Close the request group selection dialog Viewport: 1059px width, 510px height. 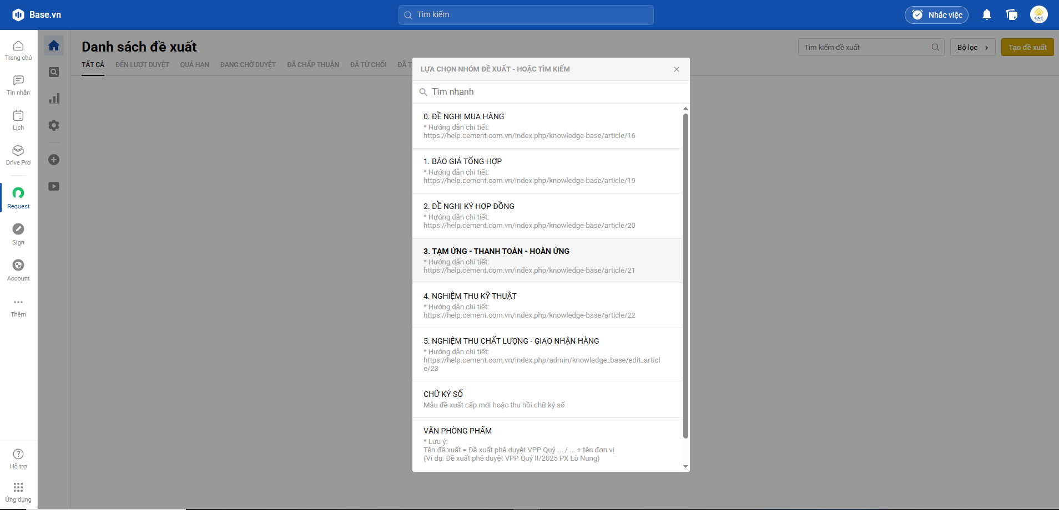point(676,69)
